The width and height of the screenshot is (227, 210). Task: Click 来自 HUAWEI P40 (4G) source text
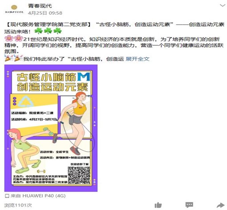[38, 196]
